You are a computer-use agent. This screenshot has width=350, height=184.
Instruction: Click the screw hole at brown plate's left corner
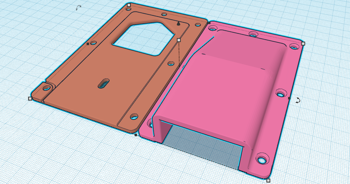point(47,88)
